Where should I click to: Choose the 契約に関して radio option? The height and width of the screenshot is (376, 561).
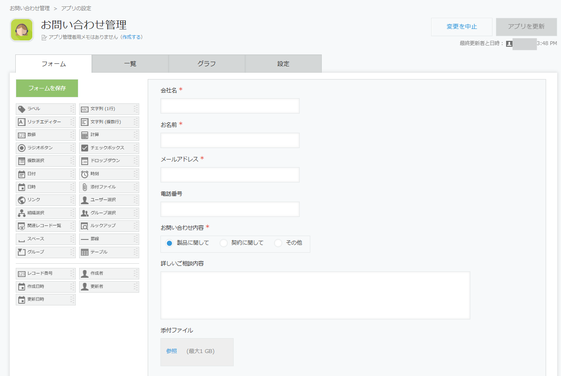tap(223, 243)
